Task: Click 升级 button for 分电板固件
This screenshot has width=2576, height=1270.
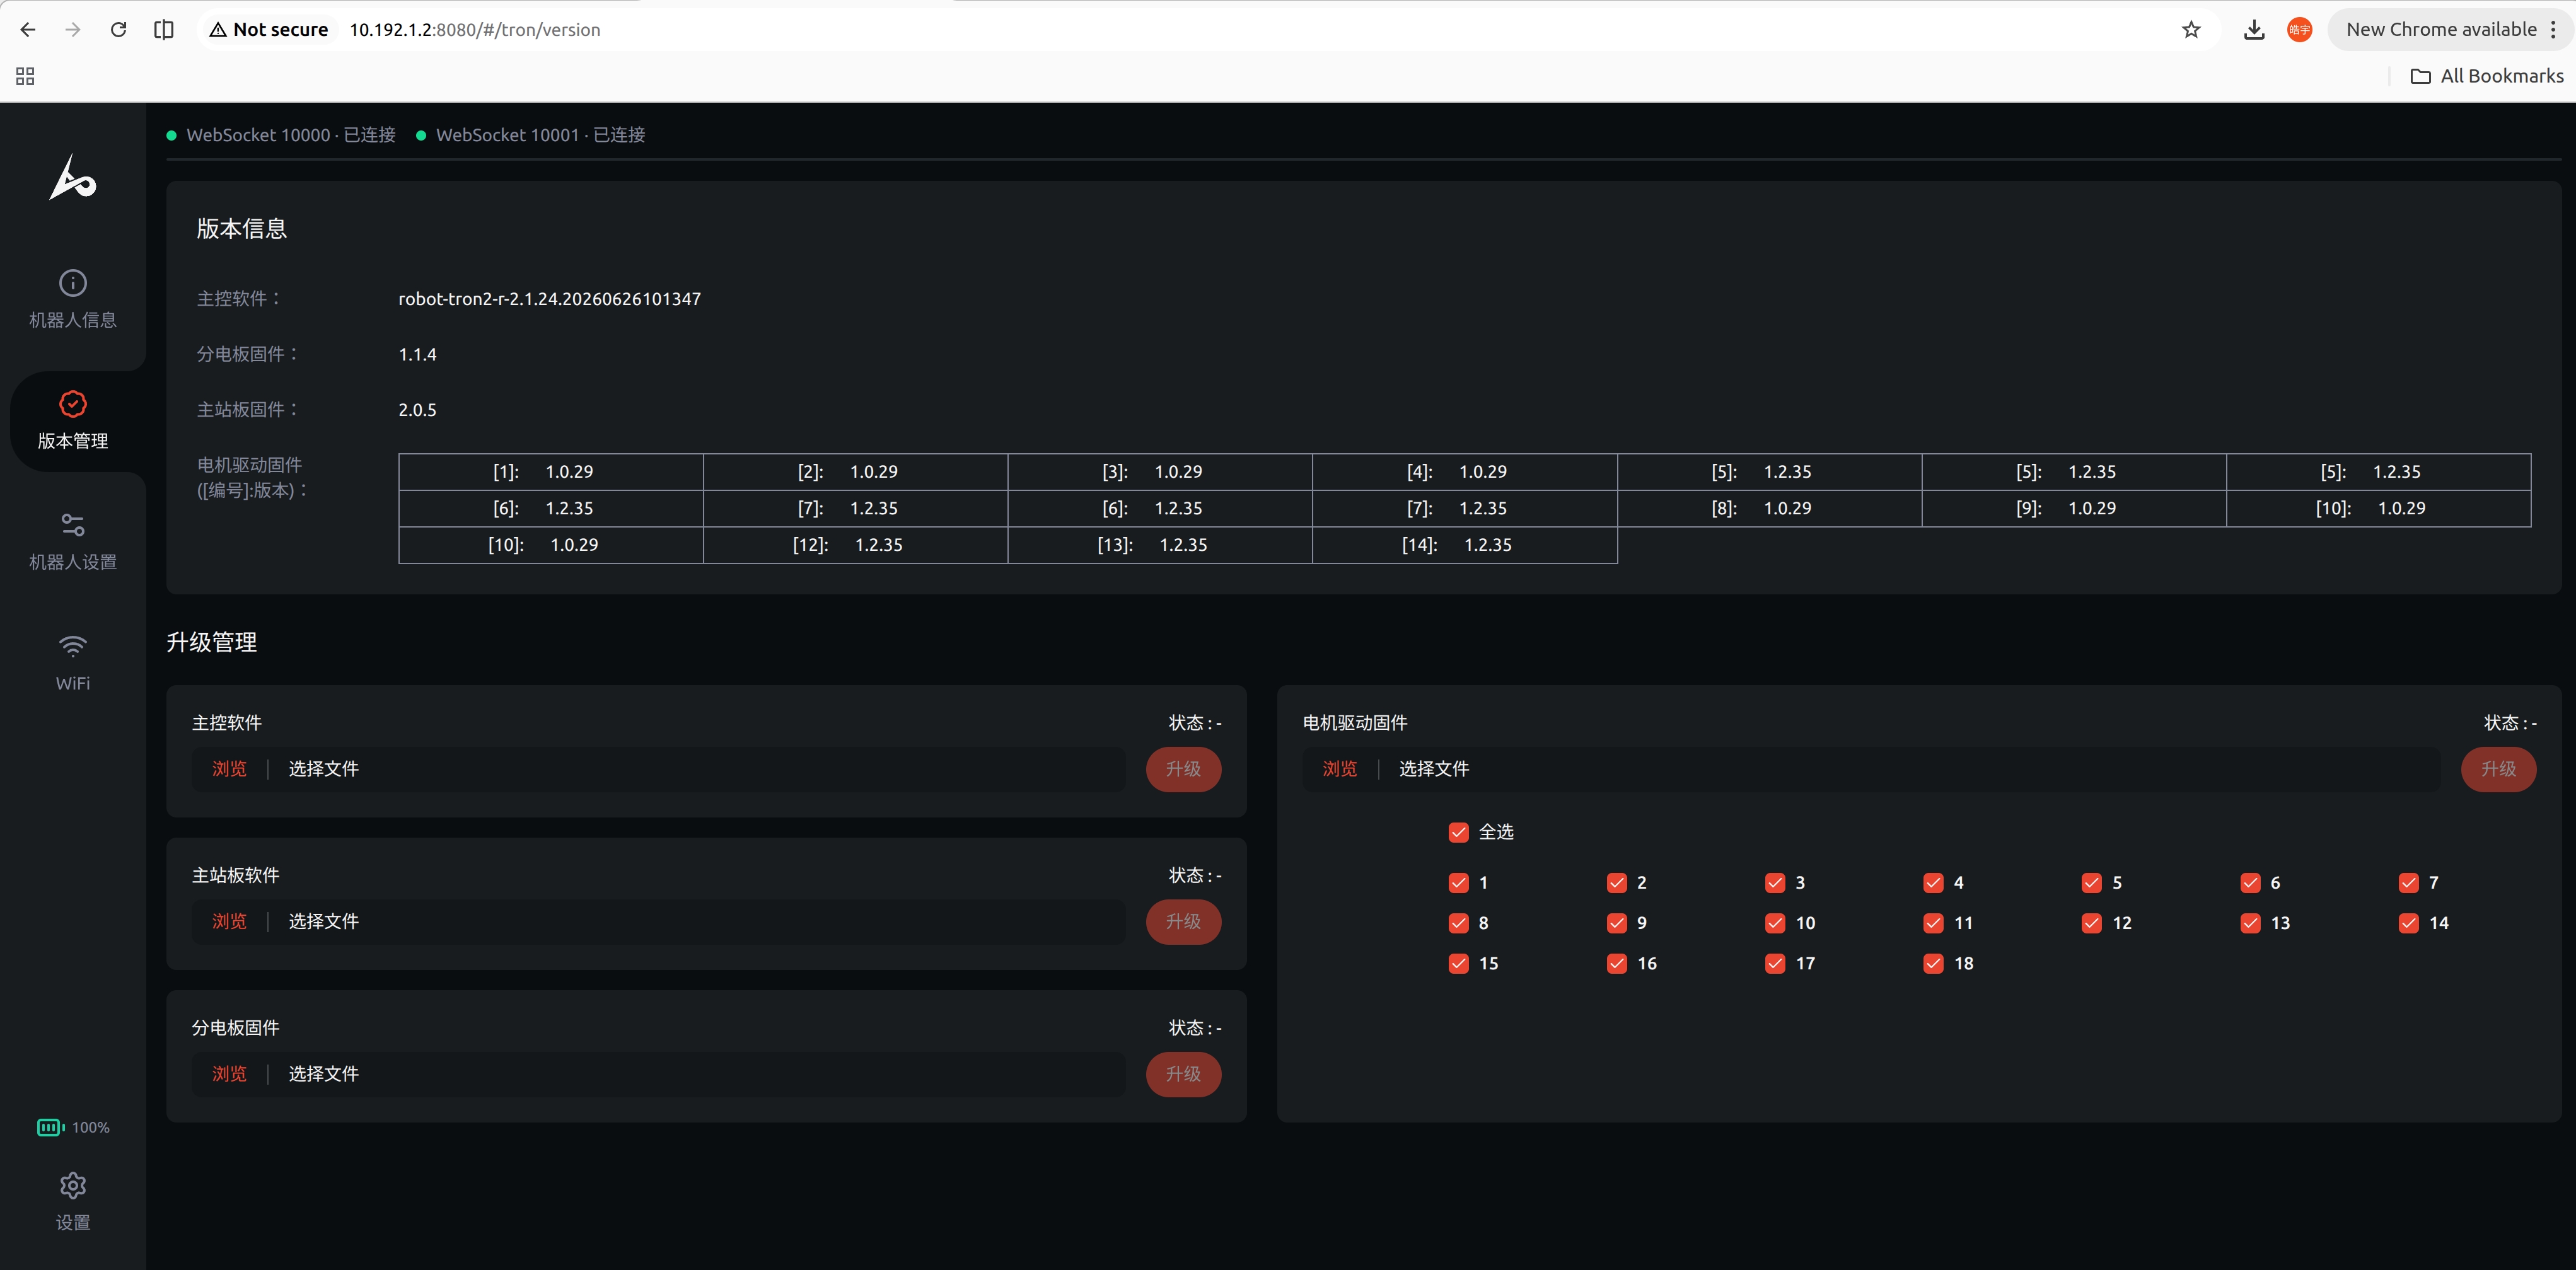Action: pyautogui.click(x=1183, y=1074)
